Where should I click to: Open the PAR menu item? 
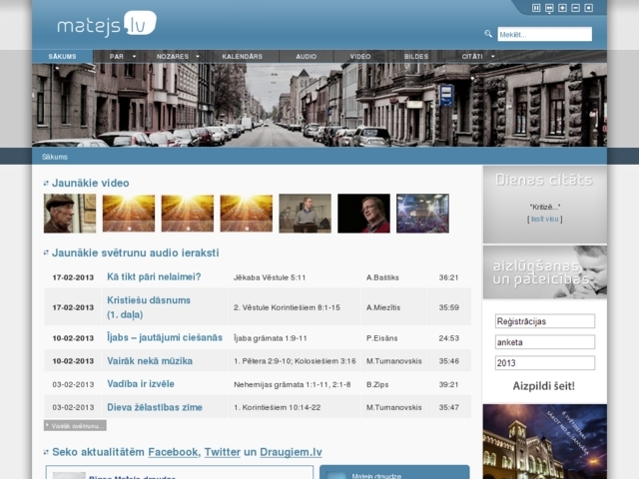point(116,56)
